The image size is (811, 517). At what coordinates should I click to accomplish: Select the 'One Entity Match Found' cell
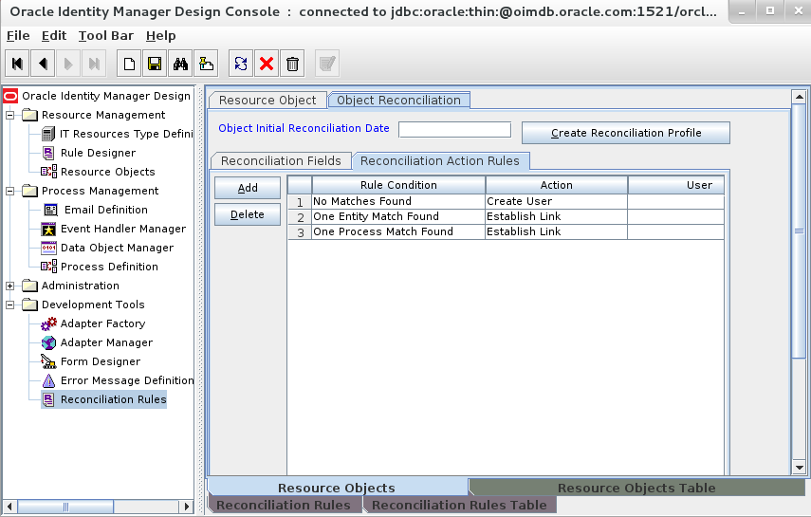point(398,216)
